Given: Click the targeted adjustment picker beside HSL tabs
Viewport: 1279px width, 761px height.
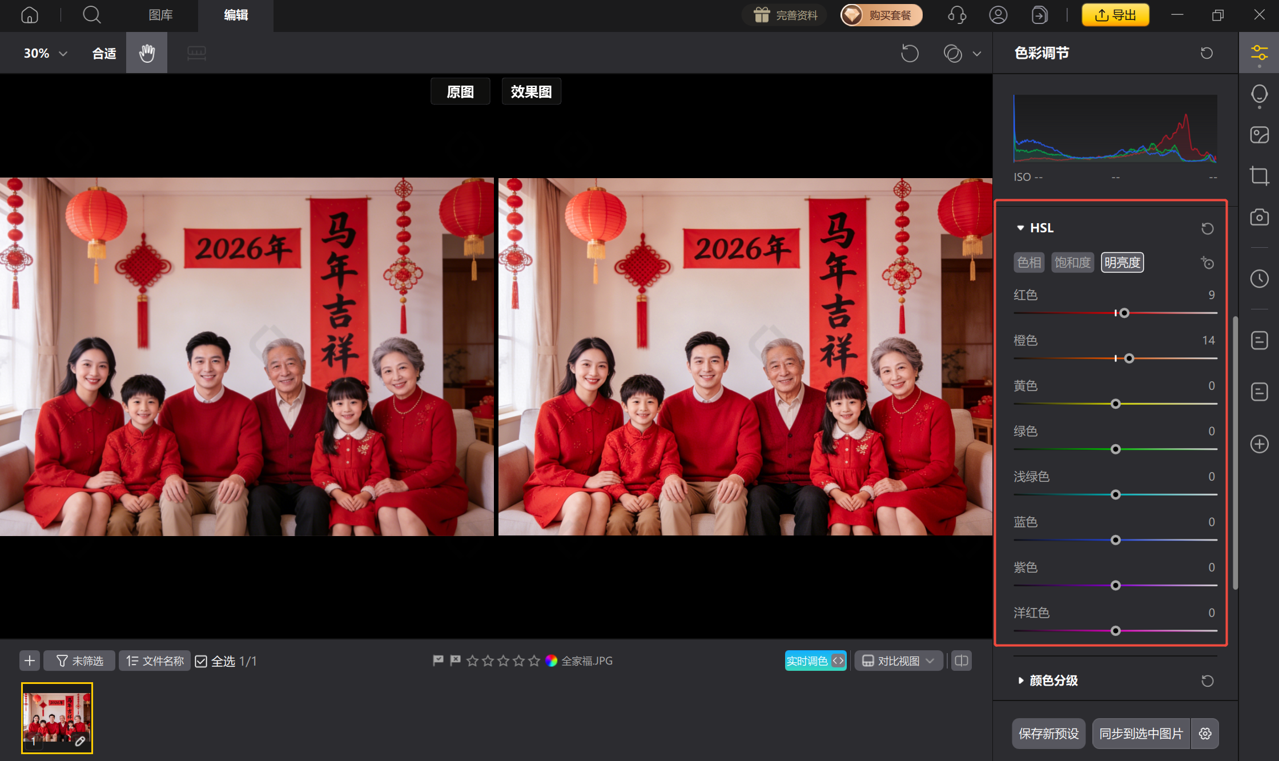Looking at the screenshot, I should coord(1208,263).
